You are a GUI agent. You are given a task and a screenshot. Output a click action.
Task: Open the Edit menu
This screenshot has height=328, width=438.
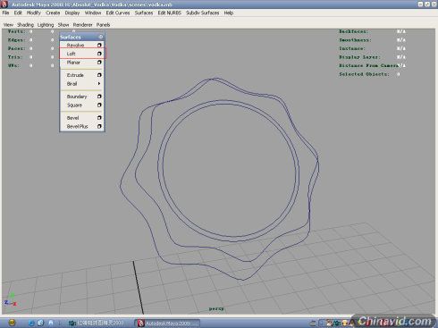18,13
